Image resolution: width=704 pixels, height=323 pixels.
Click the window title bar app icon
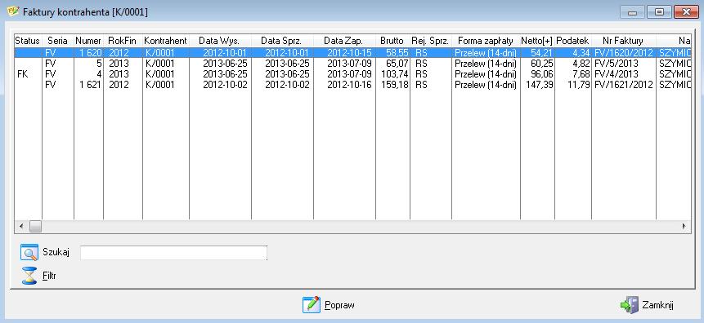click(13, 11)
